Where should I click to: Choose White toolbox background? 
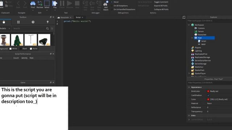coord(13,48)
